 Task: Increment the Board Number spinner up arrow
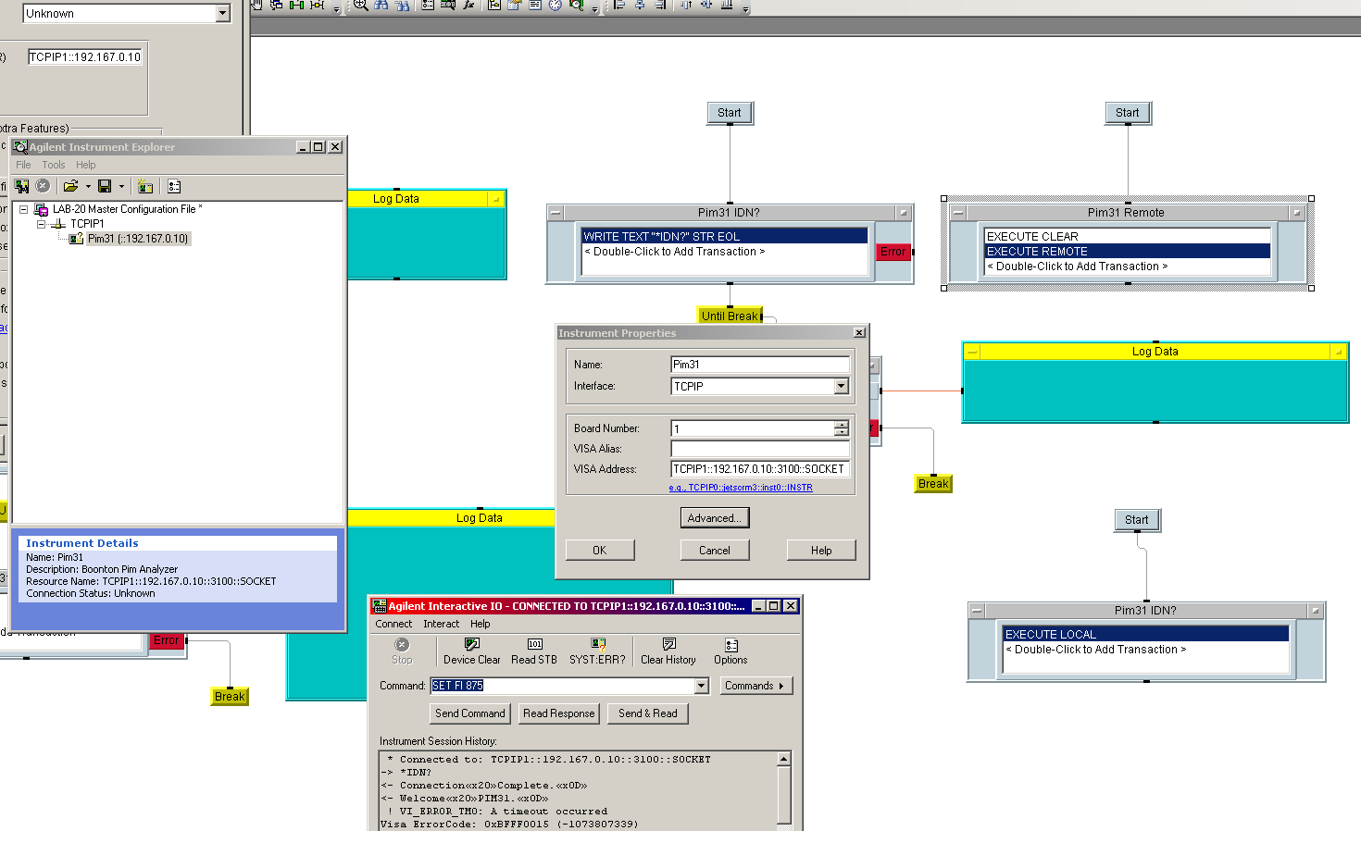click(841, 425)
